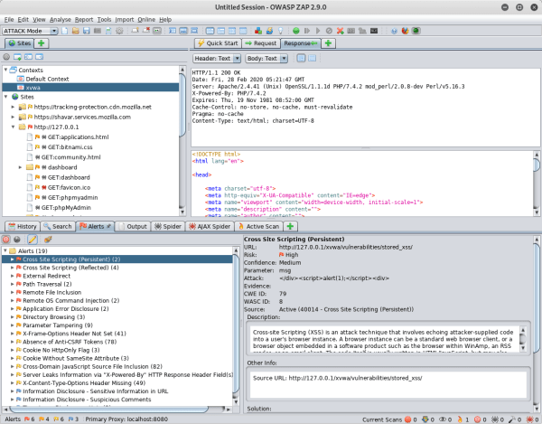Click the response body vertical scrollbar
This screenshot has height=424, width=542.
(537, 165)
